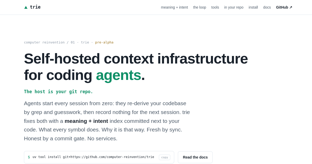Image resolution: width=312 pixels, height=164 pixels.
Task: Click the "trie" wordmark in the header
Action: [x=35, y=7]
